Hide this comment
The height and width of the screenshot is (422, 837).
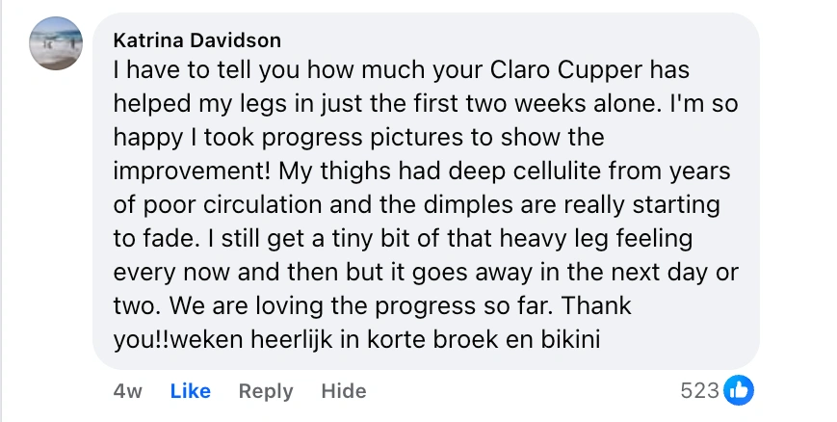point(344,390)
